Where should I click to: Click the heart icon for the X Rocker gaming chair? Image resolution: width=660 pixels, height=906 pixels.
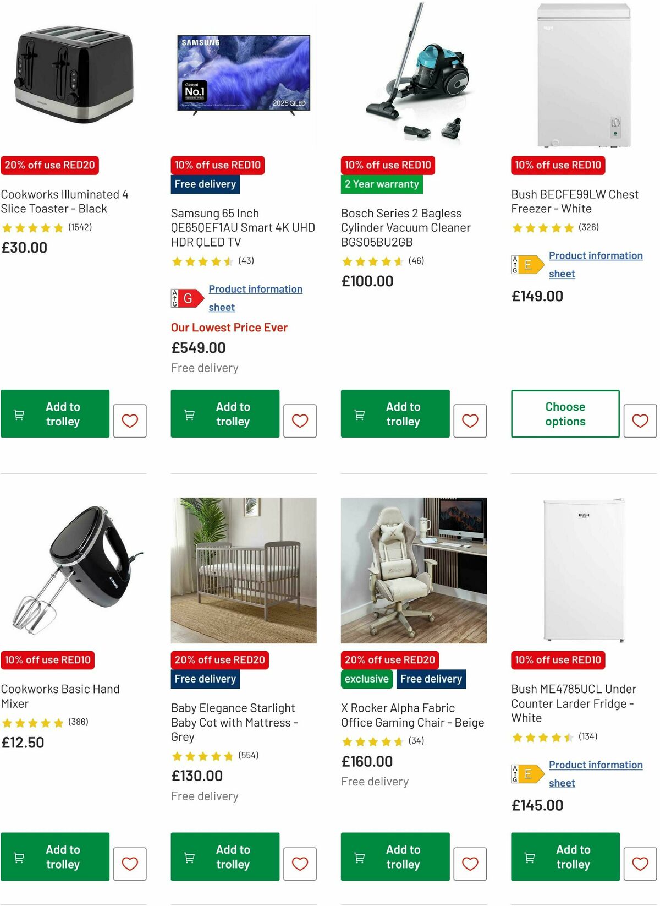(471, 863)
